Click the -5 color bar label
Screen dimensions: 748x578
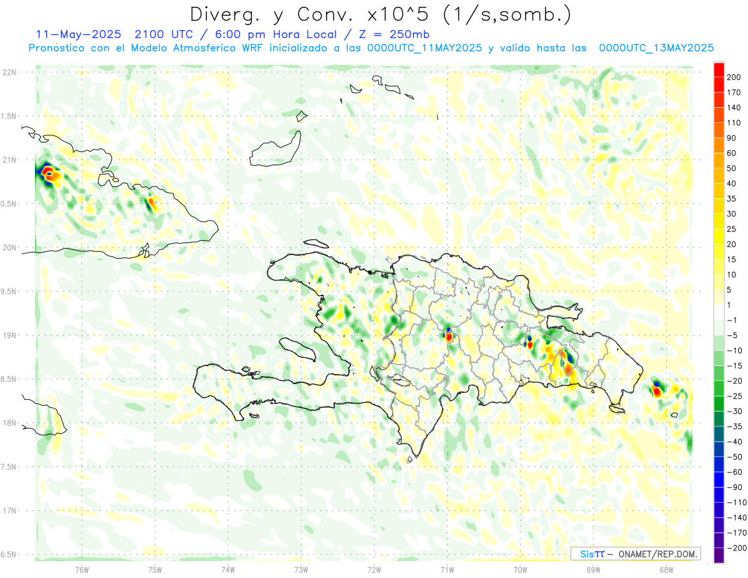[x=732, y=335]
